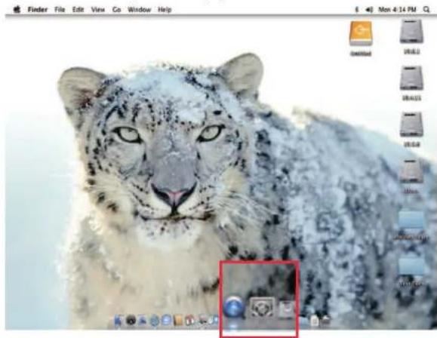Click the volume speaker icon in menu bar

click(x=369, y=10)
